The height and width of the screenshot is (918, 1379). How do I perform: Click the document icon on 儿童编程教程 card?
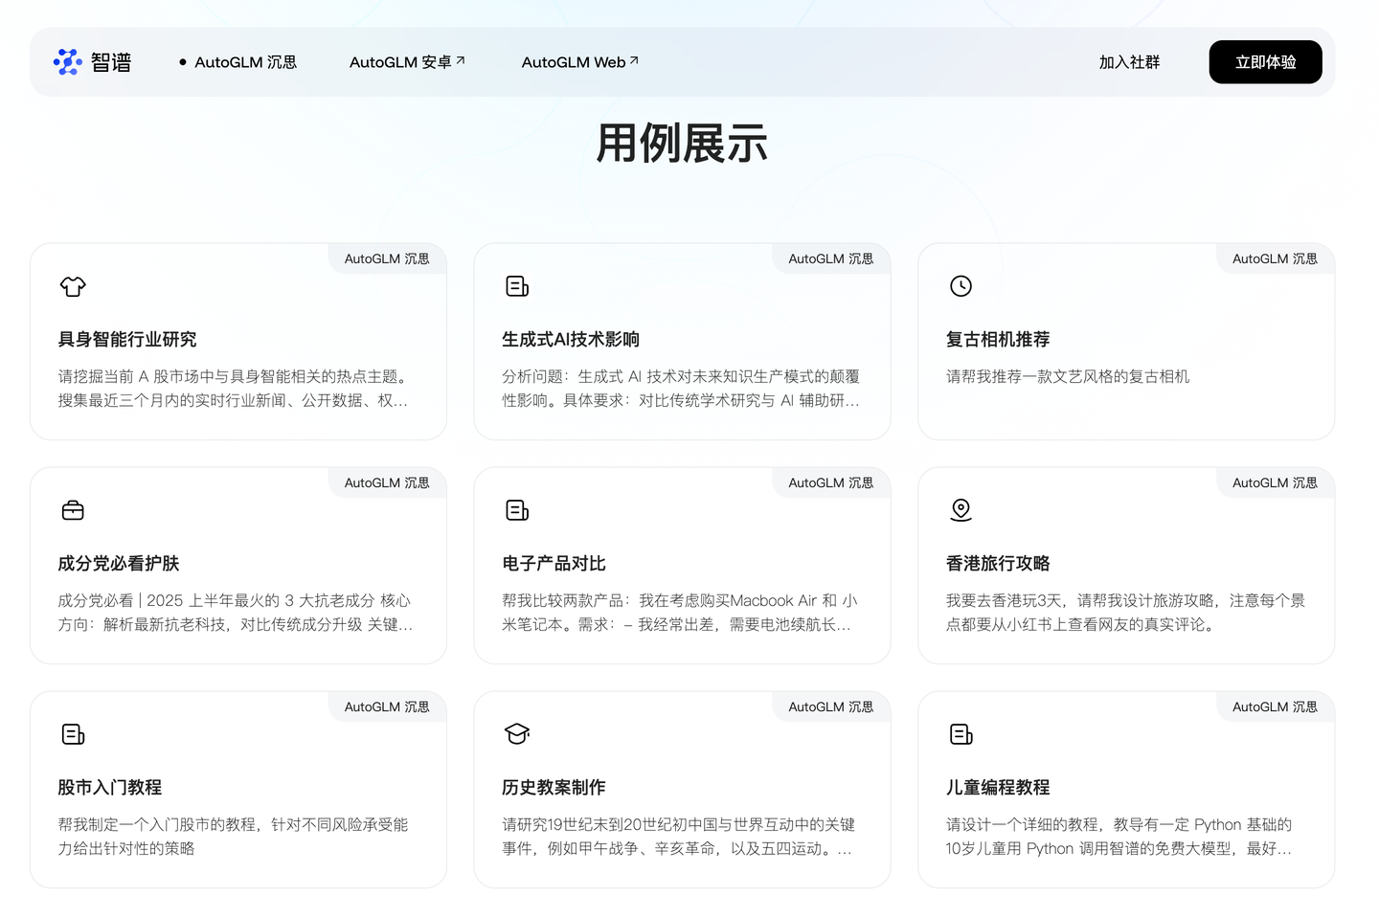(x=961, y=733)
